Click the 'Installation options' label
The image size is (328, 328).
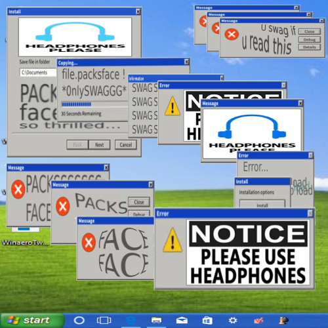click(256, 192)
